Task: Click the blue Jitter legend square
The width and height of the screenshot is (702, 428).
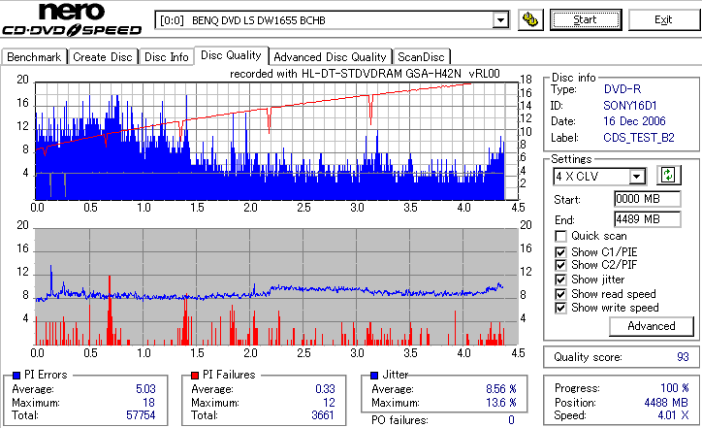Action: pyautogui.click(x=374, y=376)
